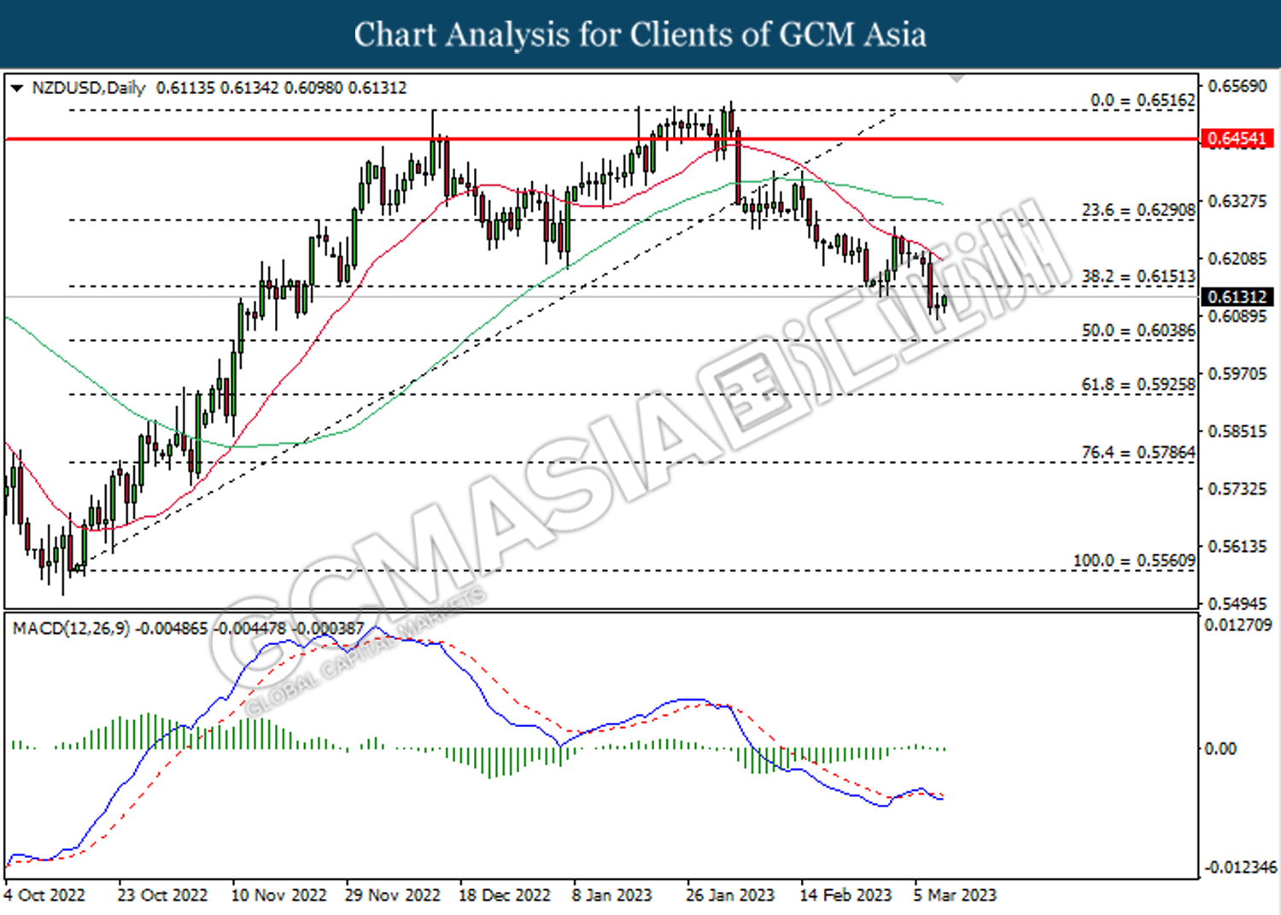Image resolution: width=1281 pixels, height=915 pixels.
Task: Select the red 0.64541 price tag
Action: [x=1237, y=138]
